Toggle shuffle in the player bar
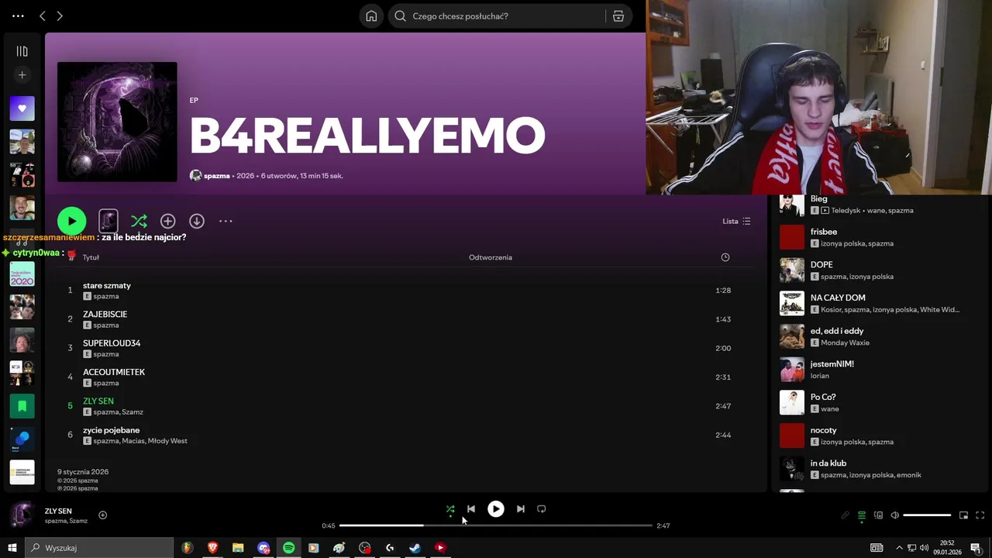Image resolution: width=992 pixels, height=558 pixels. [450, 509]
